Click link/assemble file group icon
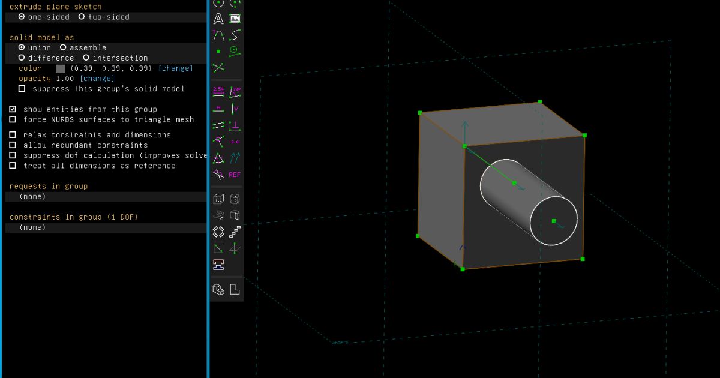The image size is (720, 378). pos(218,264)
